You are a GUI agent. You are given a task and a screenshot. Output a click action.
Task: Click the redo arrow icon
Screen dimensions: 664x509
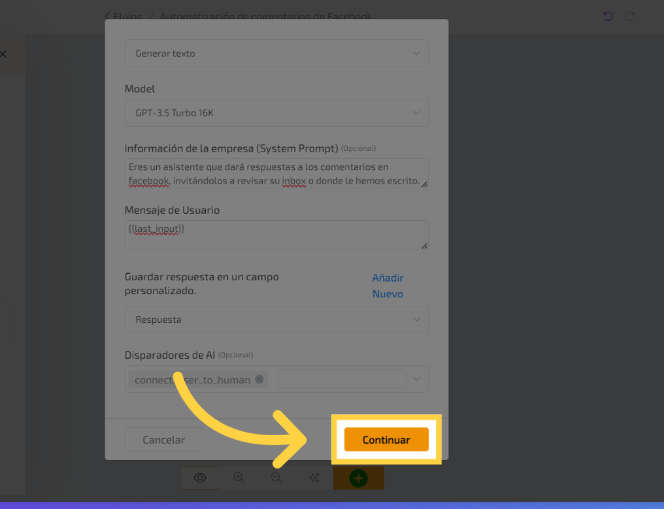point(630,16)
